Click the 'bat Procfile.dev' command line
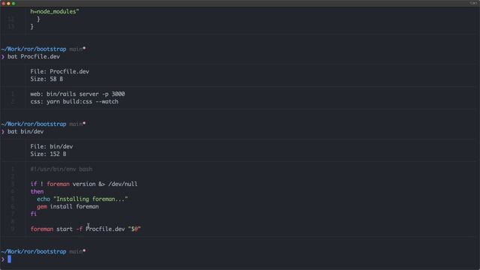 point(33,57)
